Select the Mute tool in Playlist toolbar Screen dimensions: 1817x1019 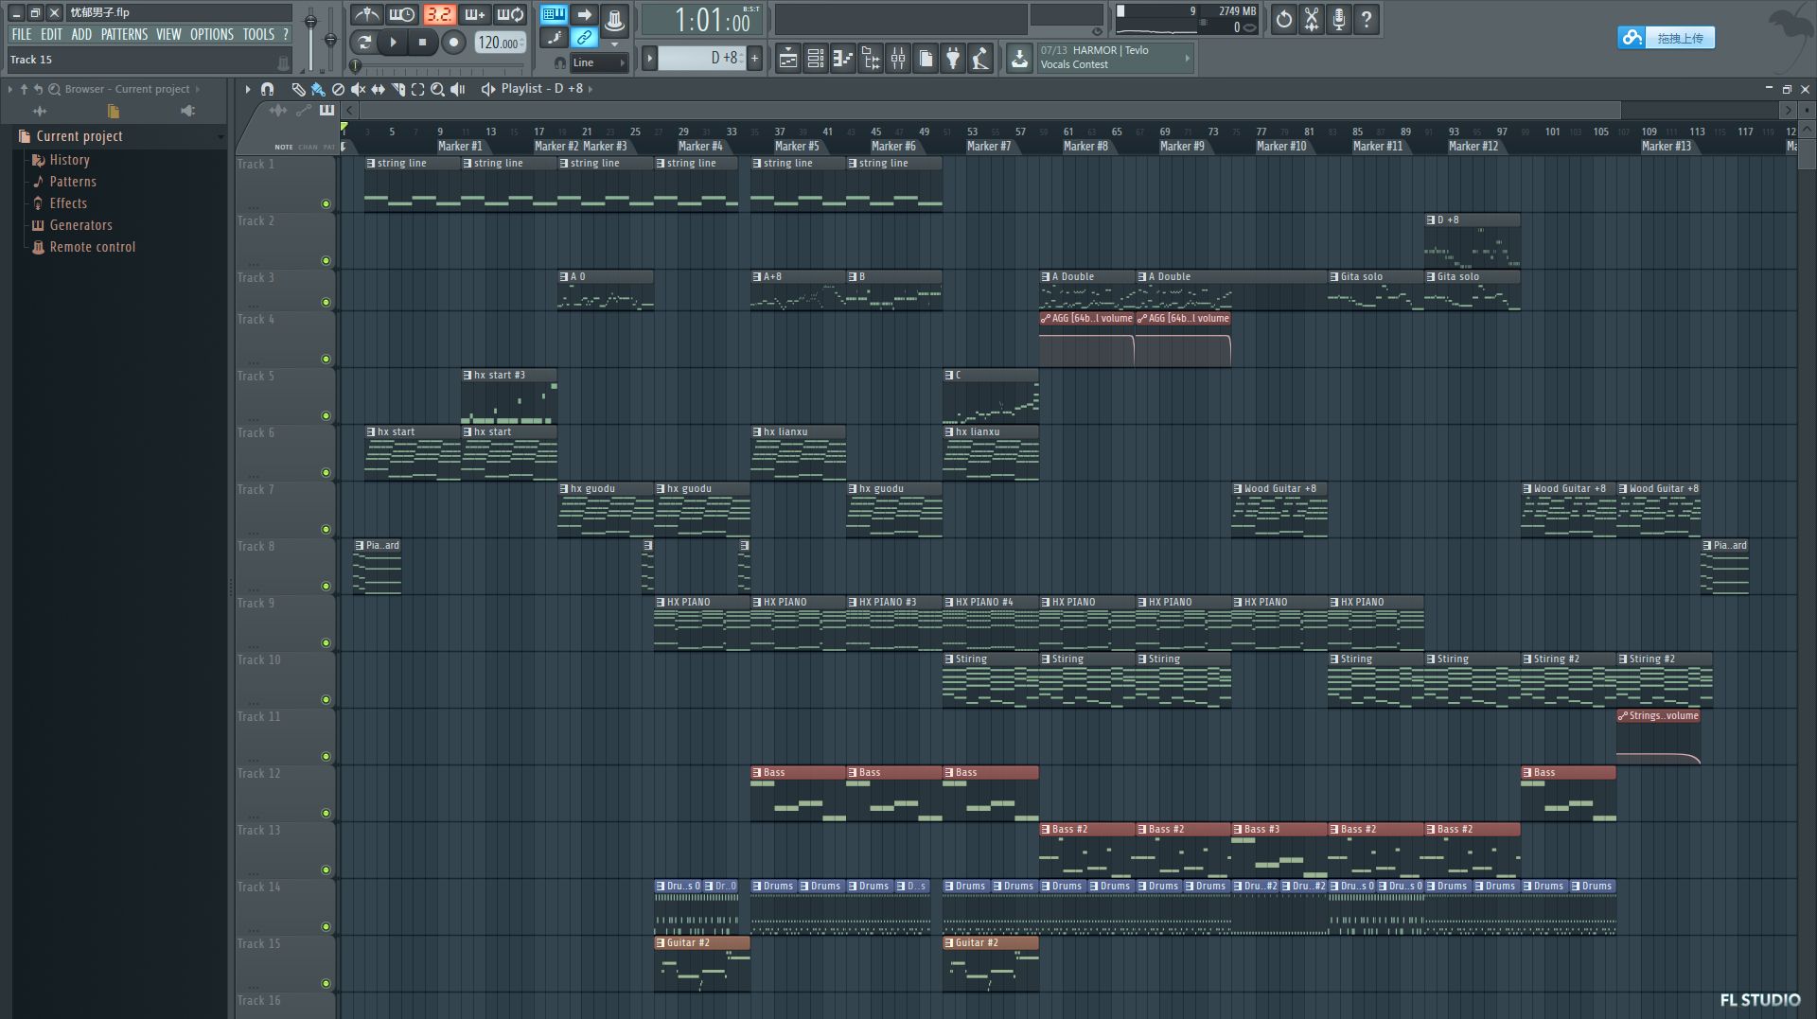point(358,89)
